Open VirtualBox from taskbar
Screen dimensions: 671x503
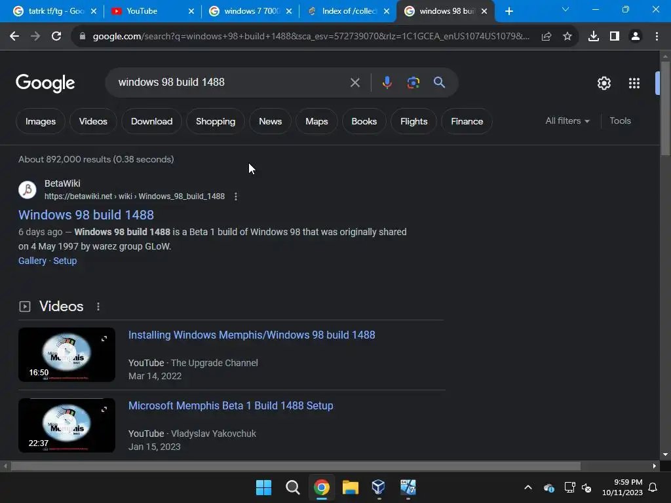point(379,487)
